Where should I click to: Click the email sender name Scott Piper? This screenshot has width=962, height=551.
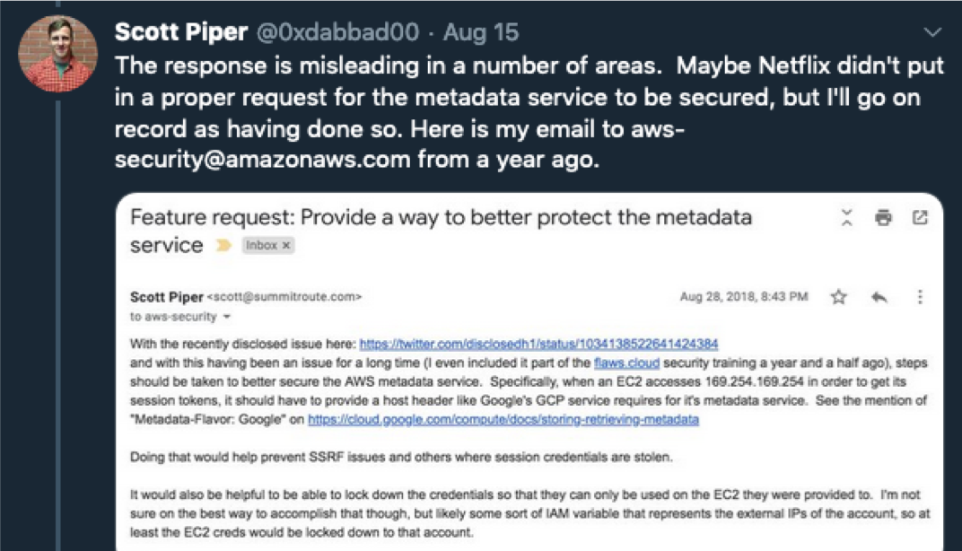[x=166, y=297]
